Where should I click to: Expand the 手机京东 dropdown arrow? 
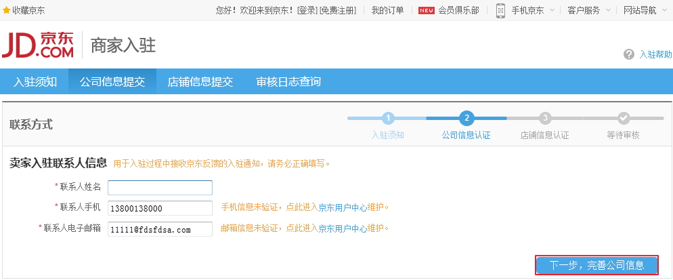[552, 10]
